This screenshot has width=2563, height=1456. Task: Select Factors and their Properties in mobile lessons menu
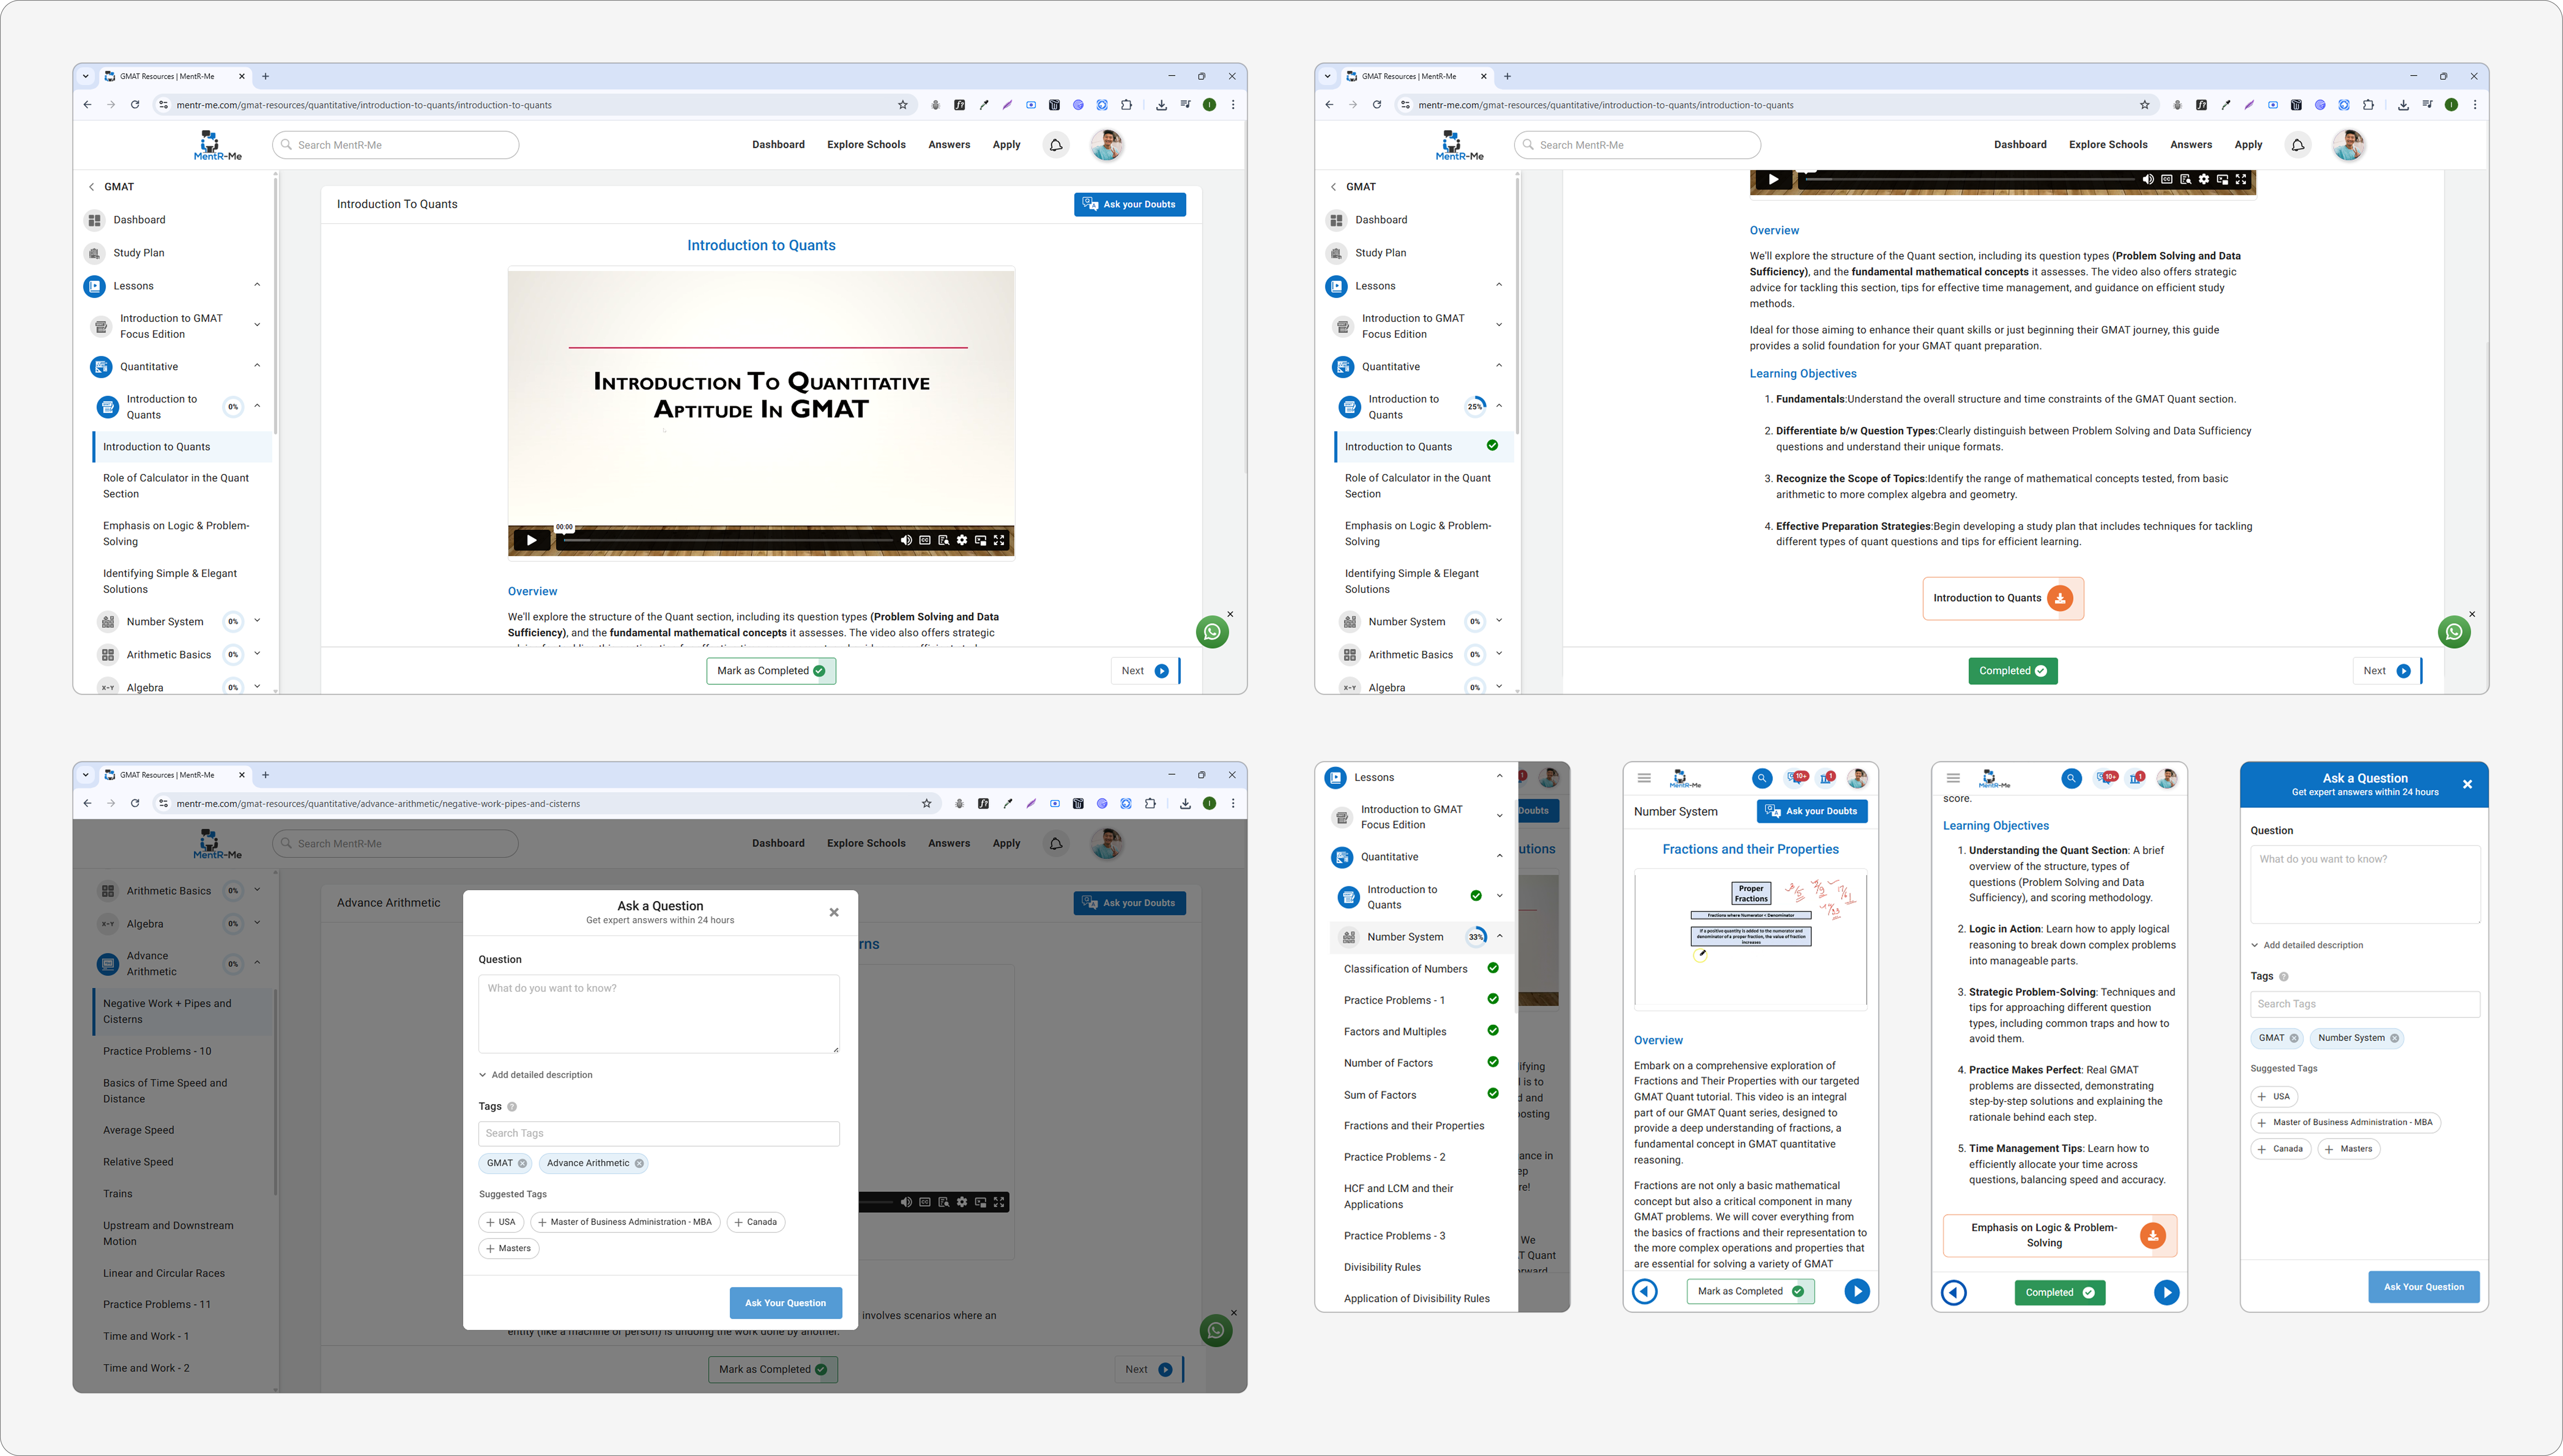pyautogui.click(x=1414, y=1126)
